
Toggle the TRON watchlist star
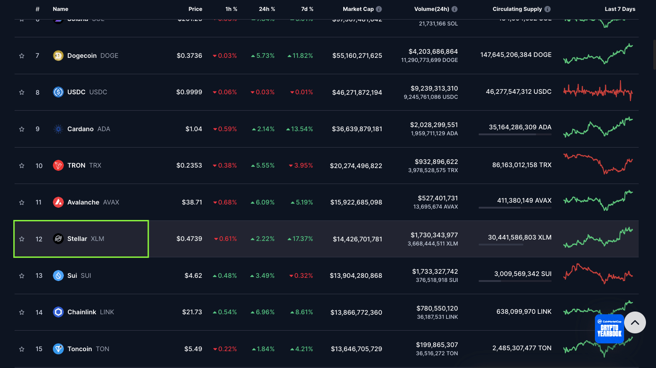[21, 166]
